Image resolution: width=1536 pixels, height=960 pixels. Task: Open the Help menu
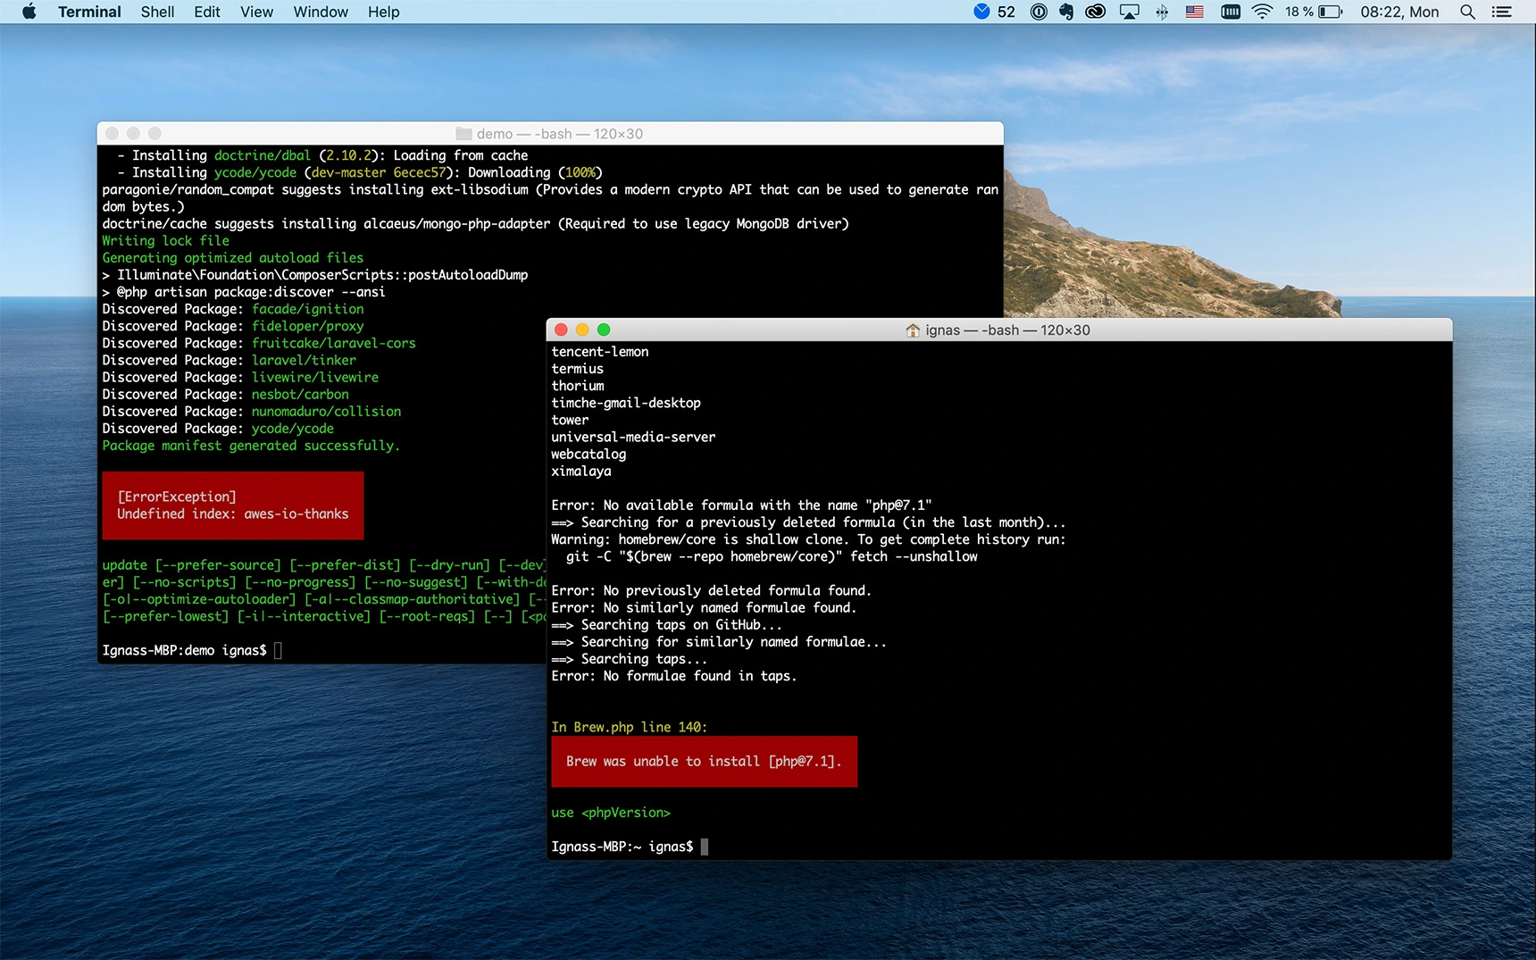[x=383, y=12]
